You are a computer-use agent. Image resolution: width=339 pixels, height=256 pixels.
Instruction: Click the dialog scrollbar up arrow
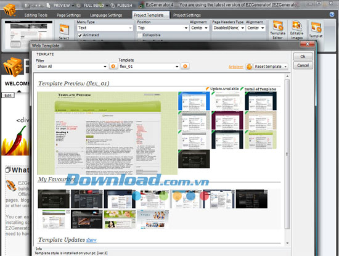[287, 76]
